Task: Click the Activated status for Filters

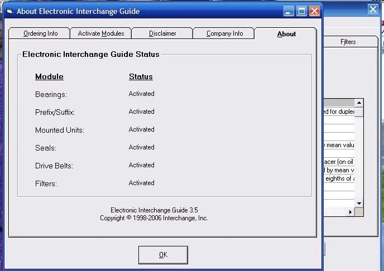Action: point(142,183)
